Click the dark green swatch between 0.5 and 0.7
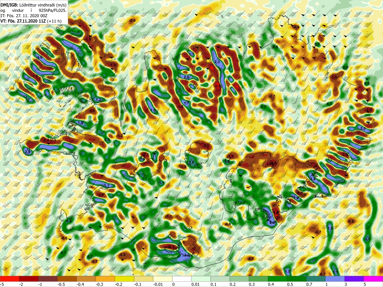Viewport: 383px width, 287px height. [297, 279]
